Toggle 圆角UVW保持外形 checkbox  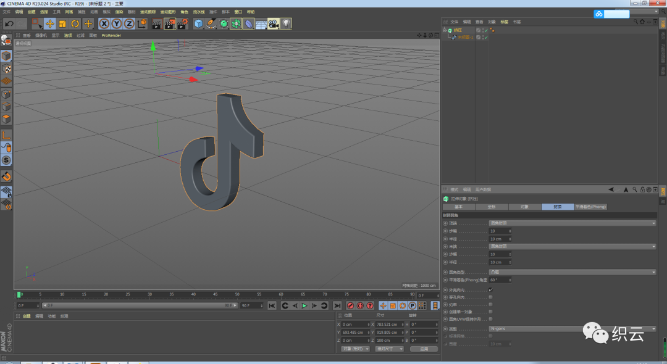coord(490,319)
